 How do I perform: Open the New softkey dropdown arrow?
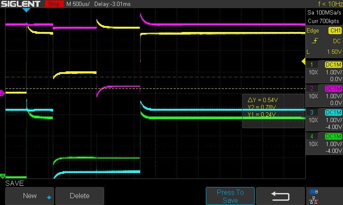pyautogui.click(x=49, y=197)
